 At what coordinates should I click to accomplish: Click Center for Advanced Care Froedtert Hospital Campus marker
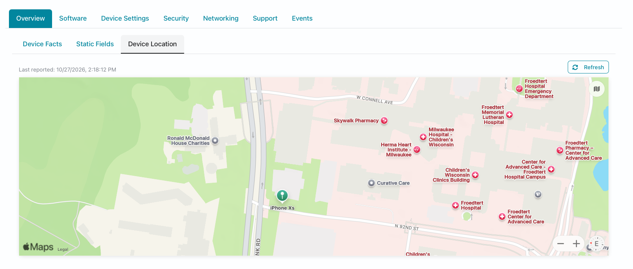[x=551, y=169]
